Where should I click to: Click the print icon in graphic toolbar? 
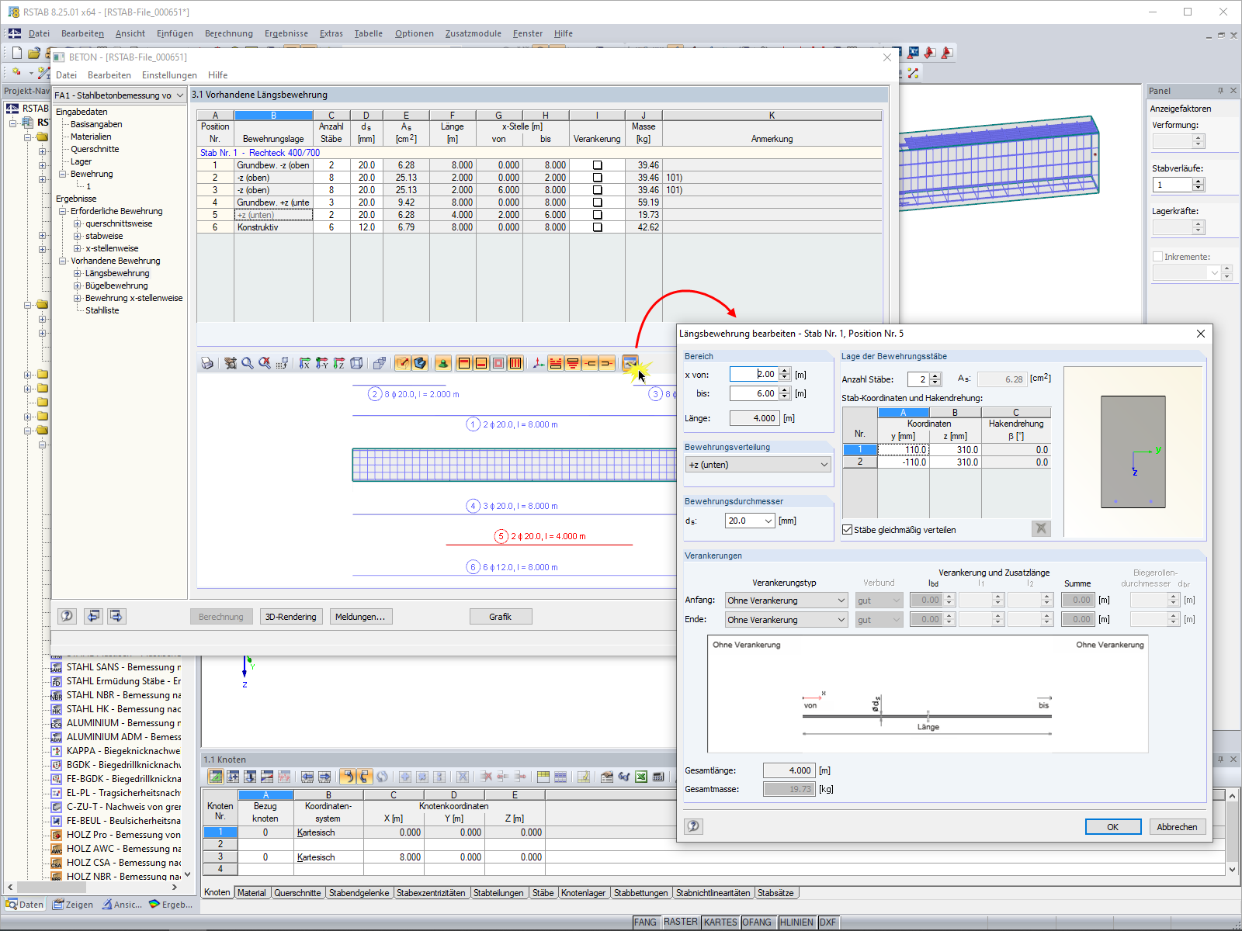pos(207,363)
